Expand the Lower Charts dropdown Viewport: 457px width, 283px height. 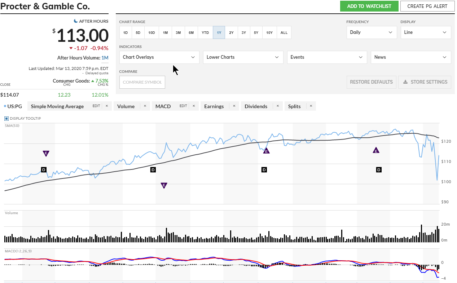point(243,57)
